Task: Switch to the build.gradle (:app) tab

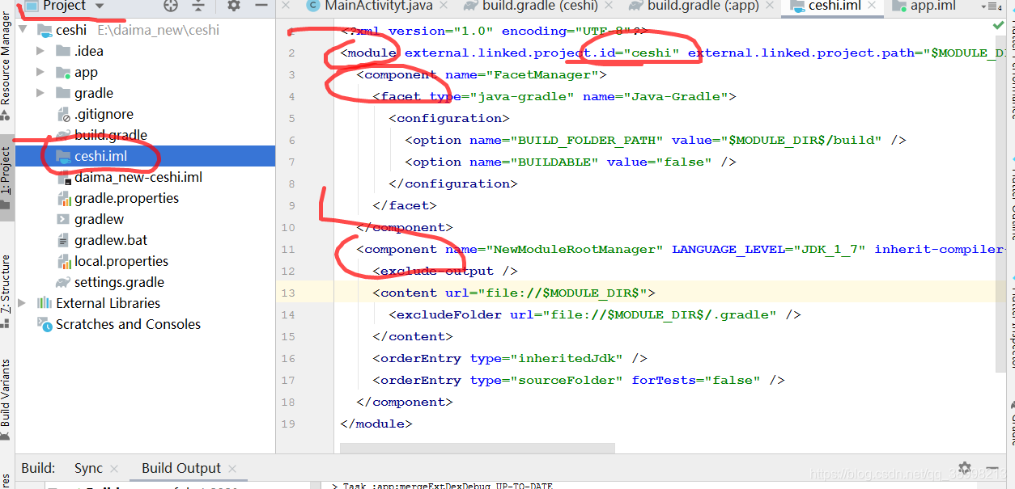Action: 703,6
